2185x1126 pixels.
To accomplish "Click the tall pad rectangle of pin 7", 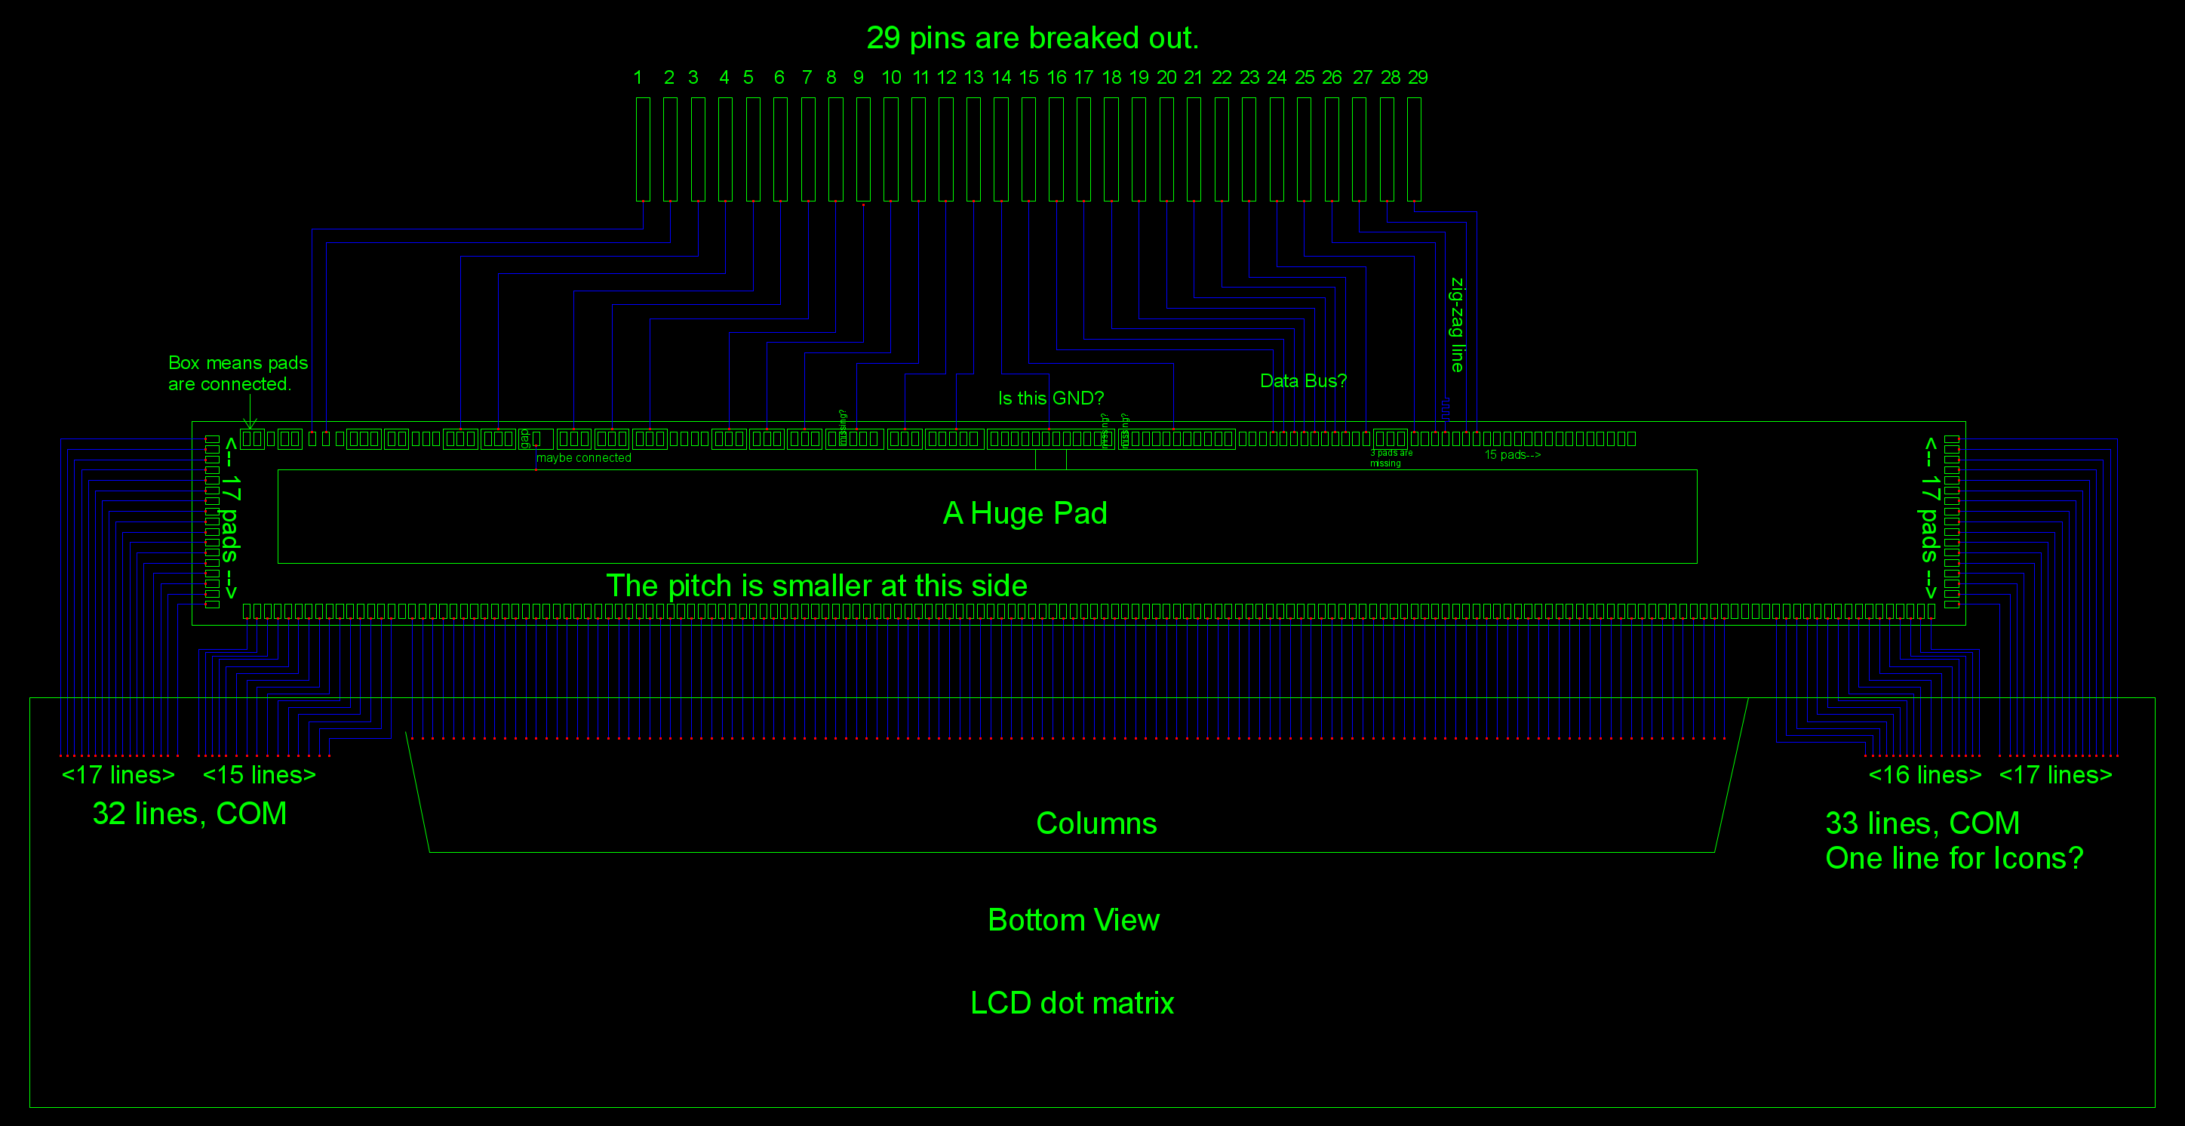I will [808, 149].
